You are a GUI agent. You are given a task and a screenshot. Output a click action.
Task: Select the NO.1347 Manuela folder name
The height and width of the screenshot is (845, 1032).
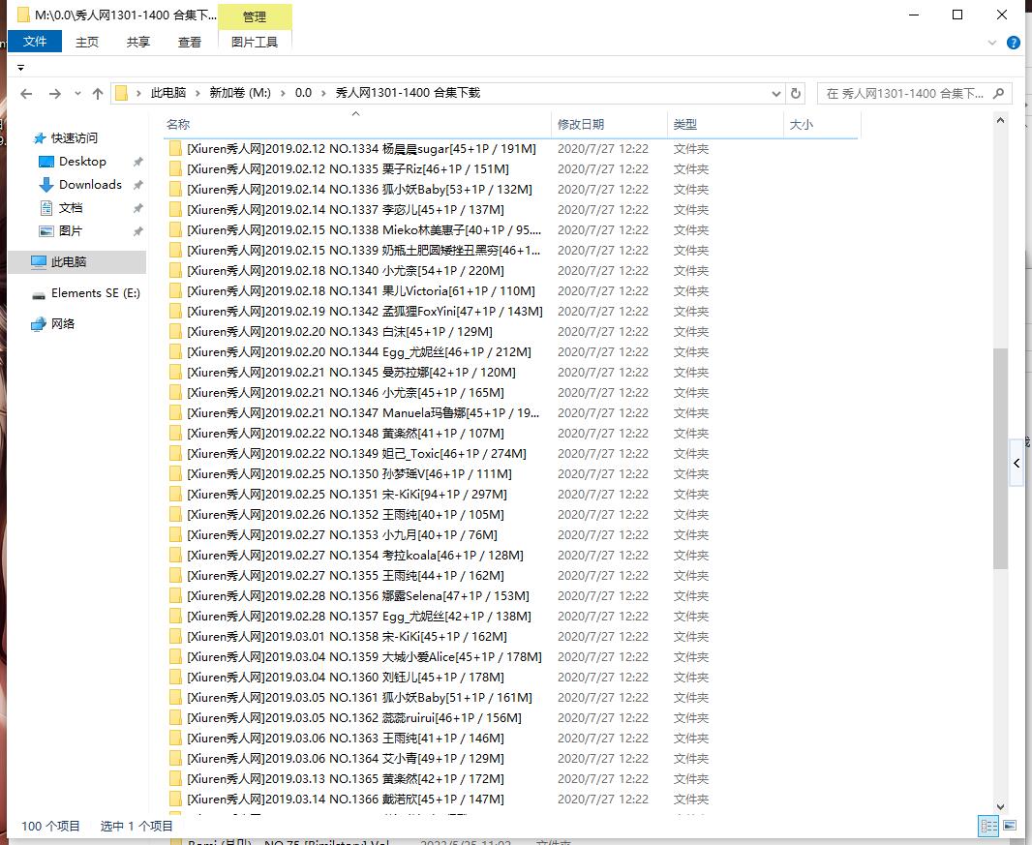point(363,413)
